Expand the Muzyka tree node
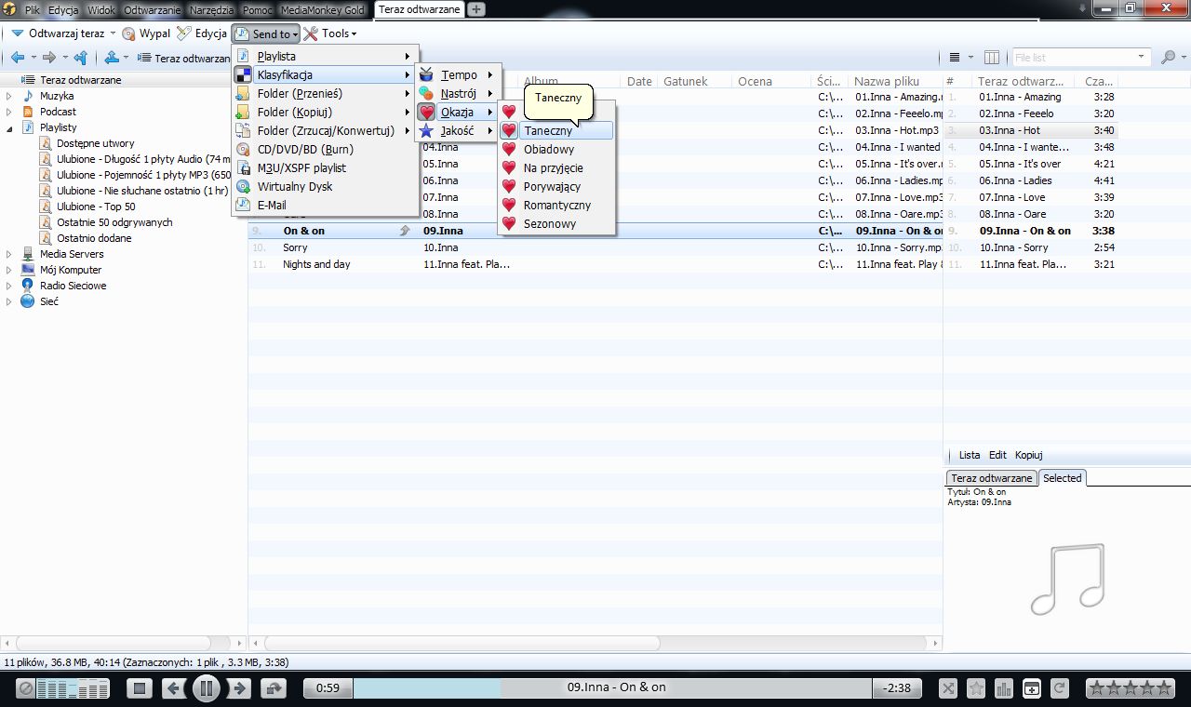 point(9,96)
